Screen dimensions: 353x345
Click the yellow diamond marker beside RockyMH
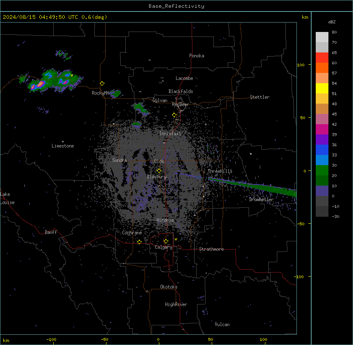(102, 84)
